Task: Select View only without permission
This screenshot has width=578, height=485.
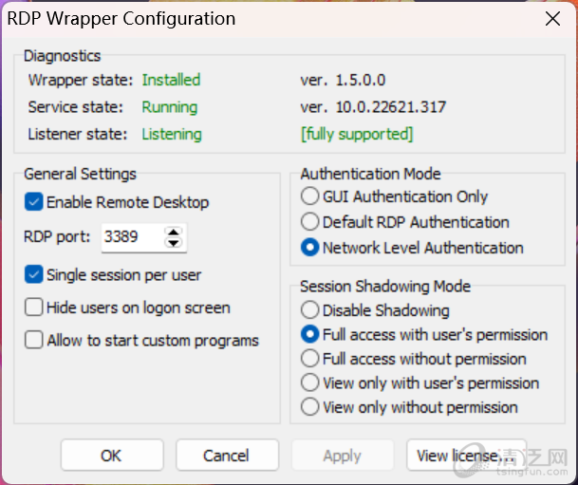Action: [309, 407]
